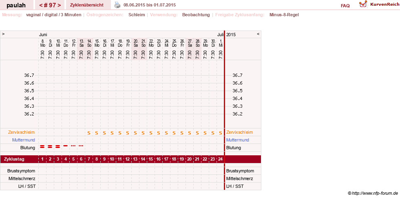
Task: Click the cervical mucus S on day 22
Action: click(x=205, y=133)
